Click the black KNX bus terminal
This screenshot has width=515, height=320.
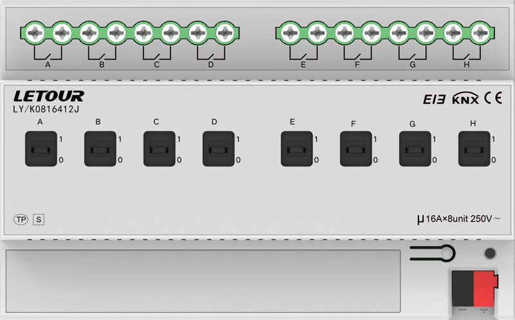(462, 289)
